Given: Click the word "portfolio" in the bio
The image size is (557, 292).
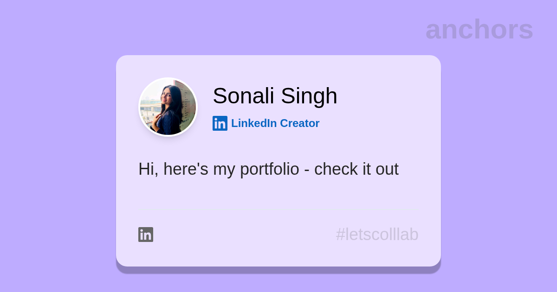Looking at the screenshot, I should click(x=269, y=169).
